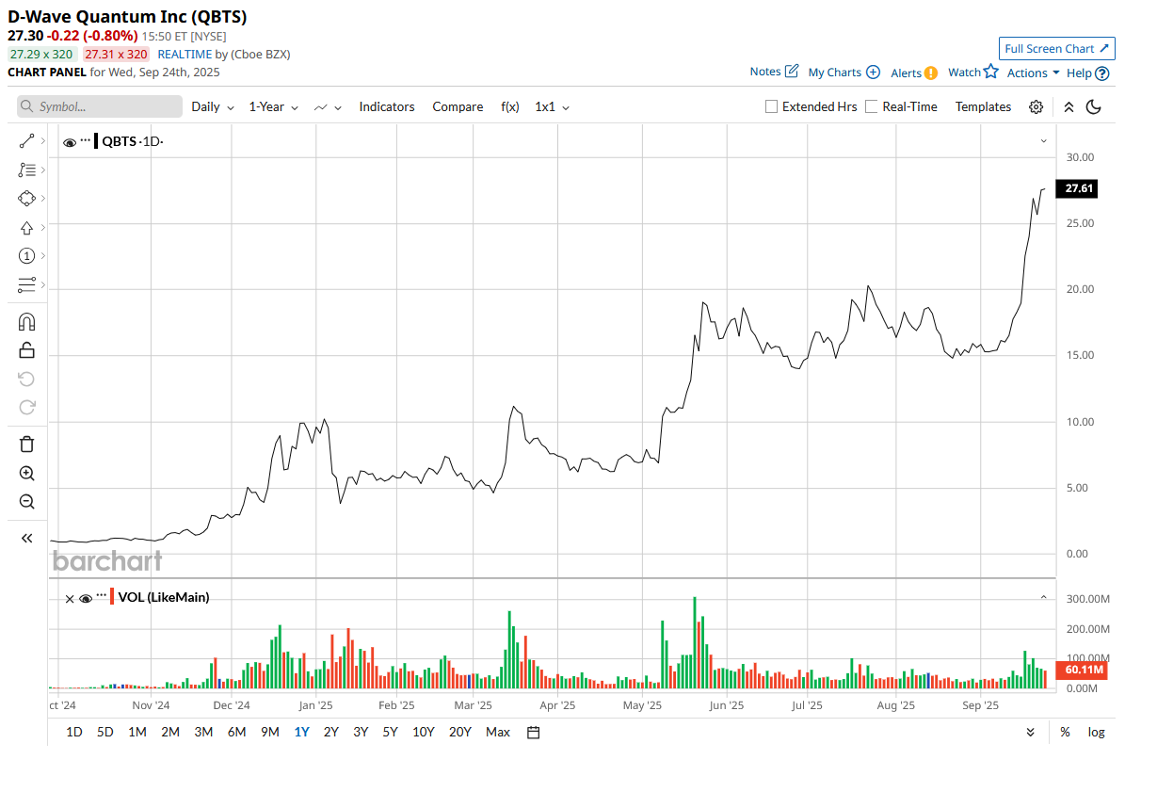Focus the Symbol search field

(100, 107)
